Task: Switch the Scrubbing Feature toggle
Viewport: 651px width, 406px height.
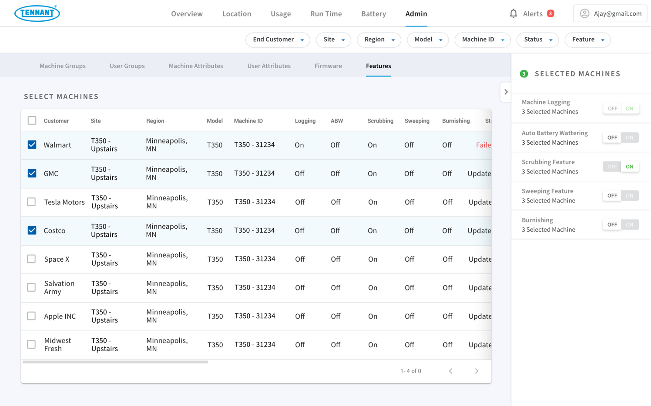Action: click(x=621, y=166)
